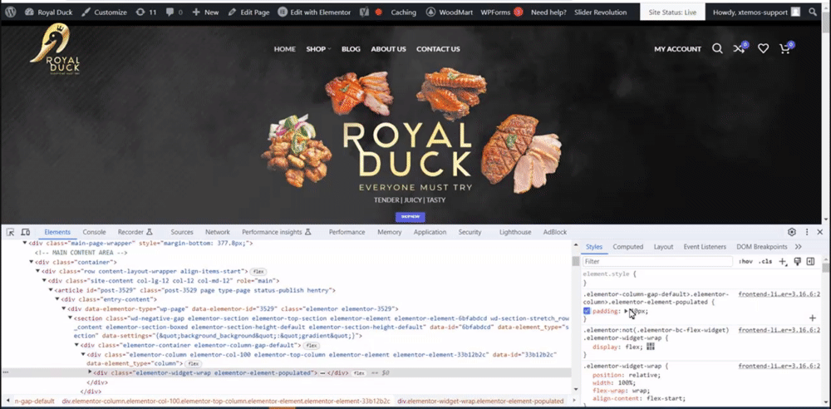Open the WPForms admin menu
Image resolution: width=831 pixels, height=409 pixels.
click(502, 12)
